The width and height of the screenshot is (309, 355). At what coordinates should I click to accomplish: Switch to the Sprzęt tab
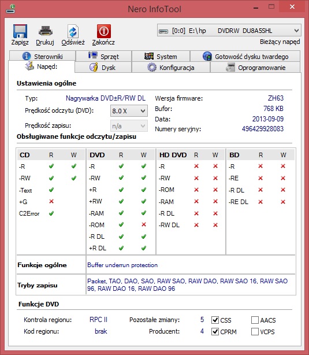103,56
